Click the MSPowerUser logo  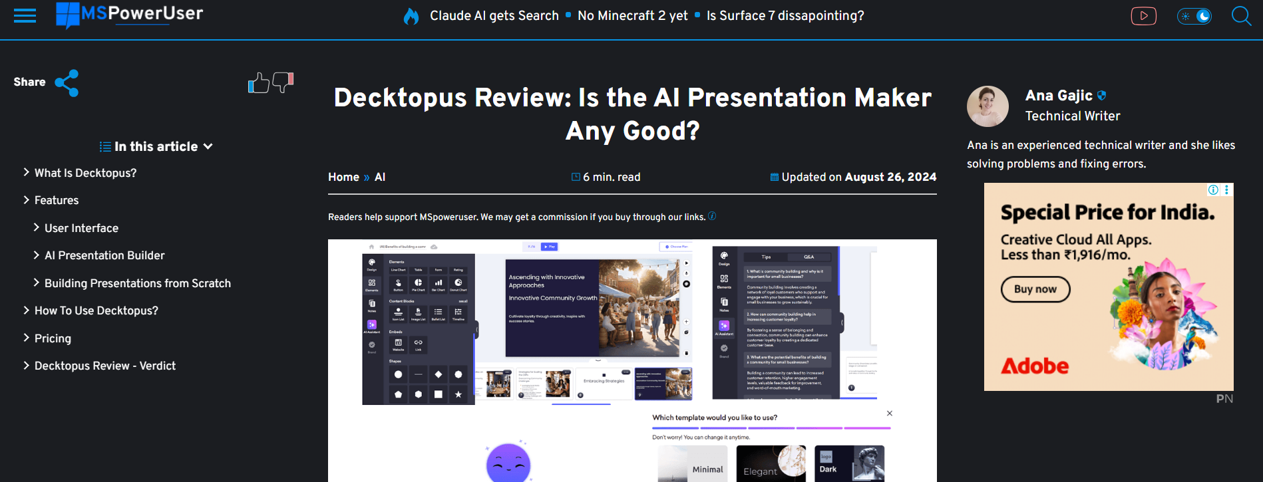130,15
